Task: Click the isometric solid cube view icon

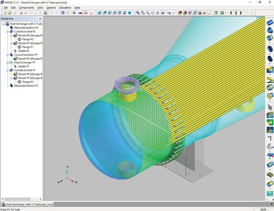Action: click(130, 13)
